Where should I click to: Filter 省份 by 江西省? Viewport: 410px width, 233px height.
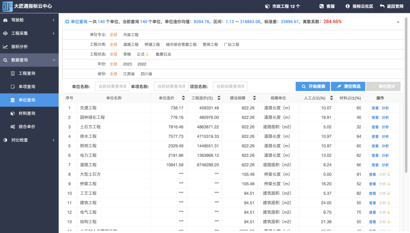[129, 74]
